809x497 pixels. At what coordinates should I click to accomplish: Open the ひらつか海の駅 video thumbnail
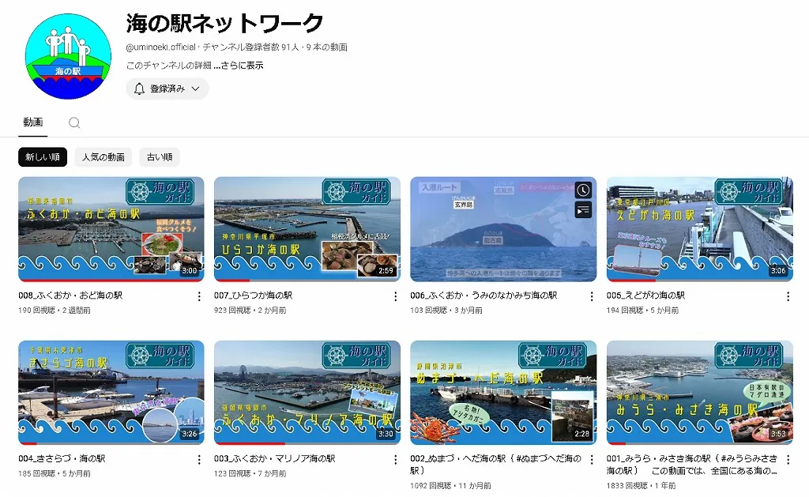307,229
